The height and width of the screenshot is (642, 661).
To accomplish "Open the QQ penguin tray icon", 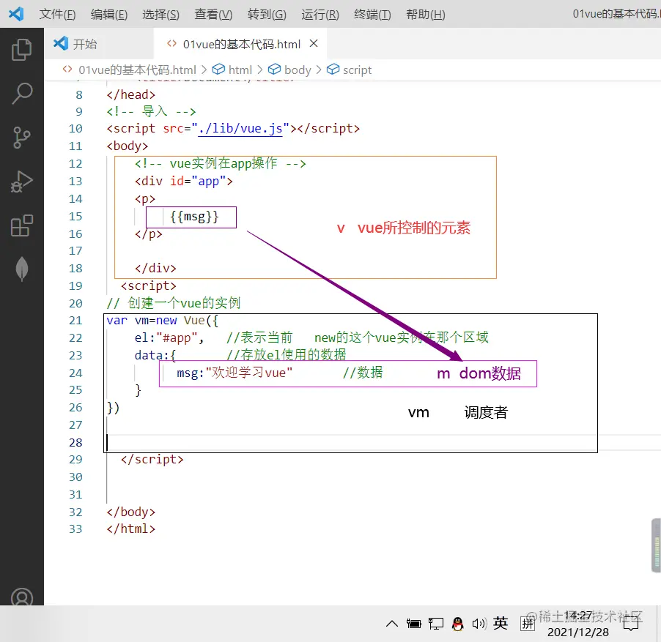I will pyautogui.click(x=458, y=624).
